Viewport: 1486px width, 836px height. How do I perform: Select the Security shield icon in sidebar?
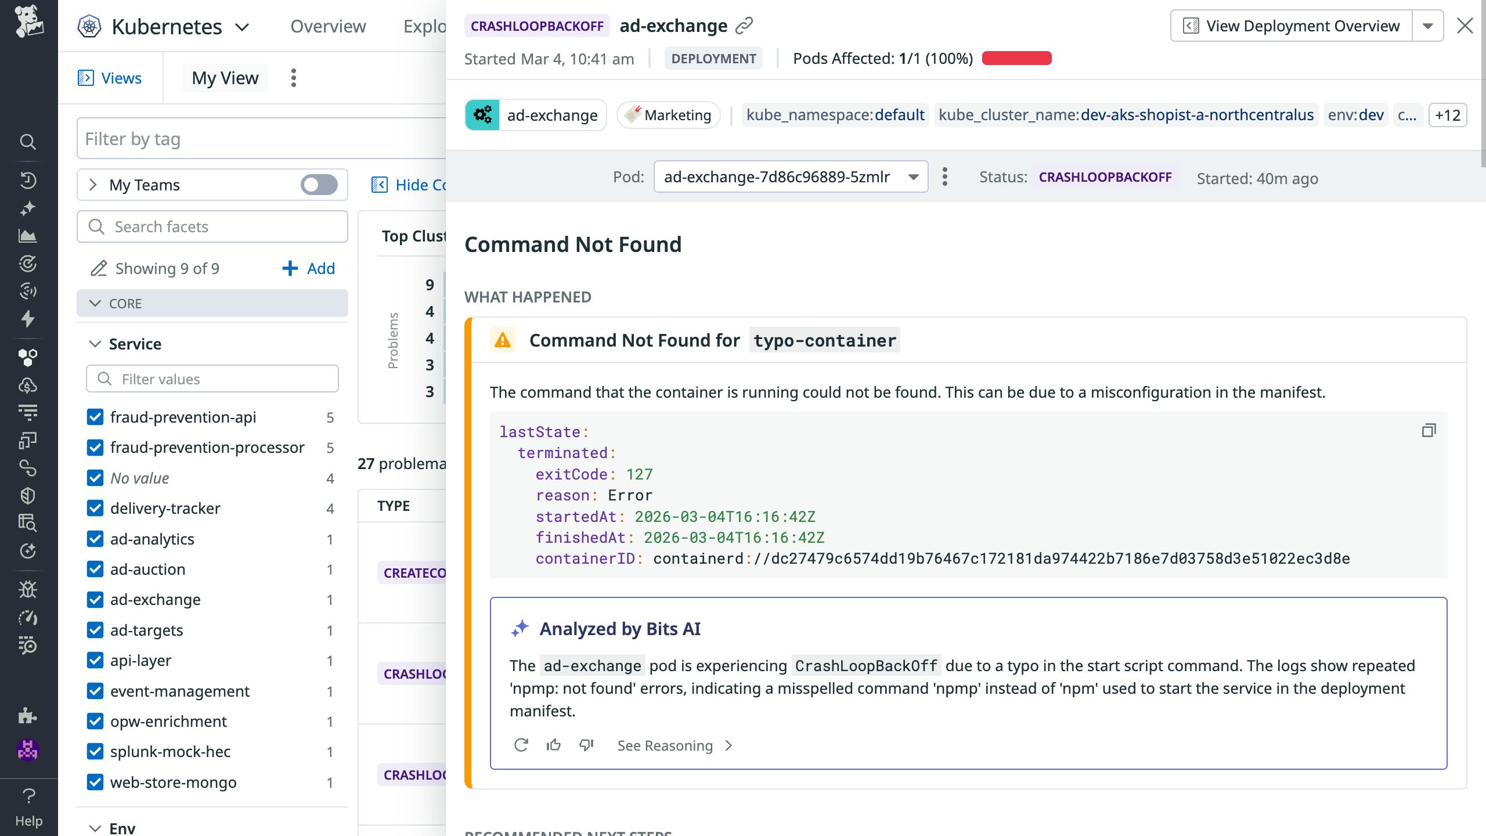coord(28,496)
